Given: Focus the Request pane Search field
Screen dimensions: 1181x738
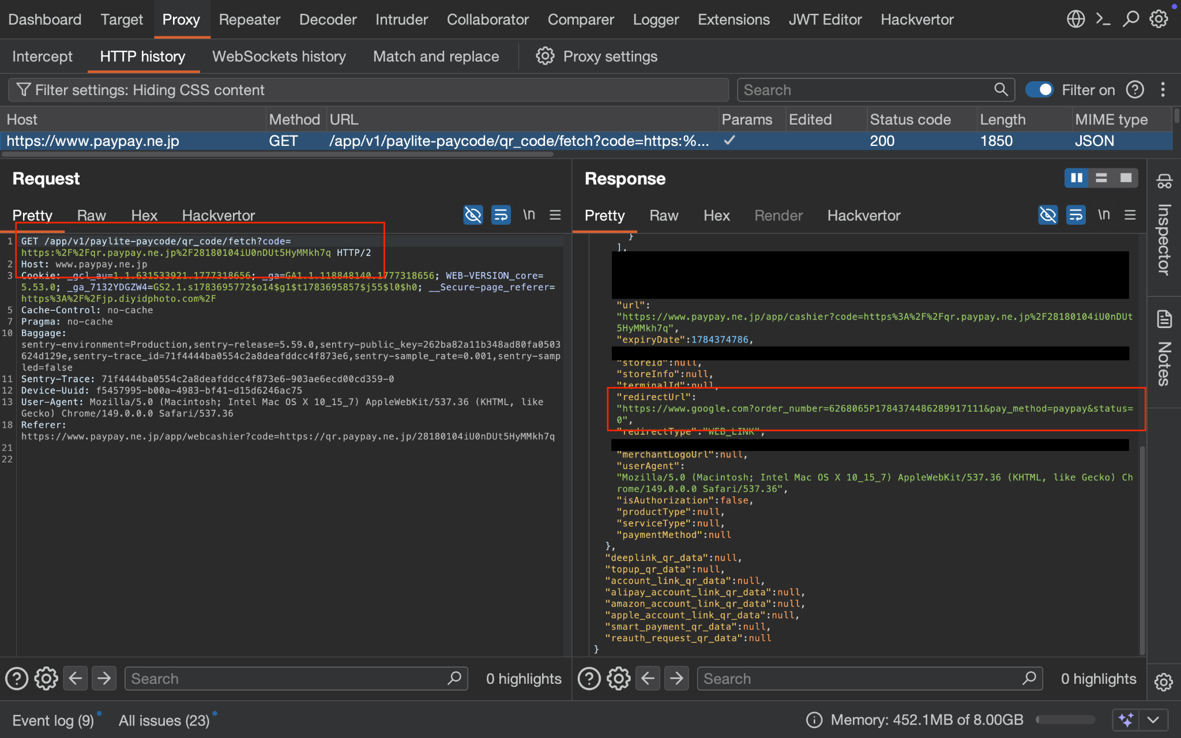Looking at the screenshot, I should pyautogui.click(x=296, y=679).
